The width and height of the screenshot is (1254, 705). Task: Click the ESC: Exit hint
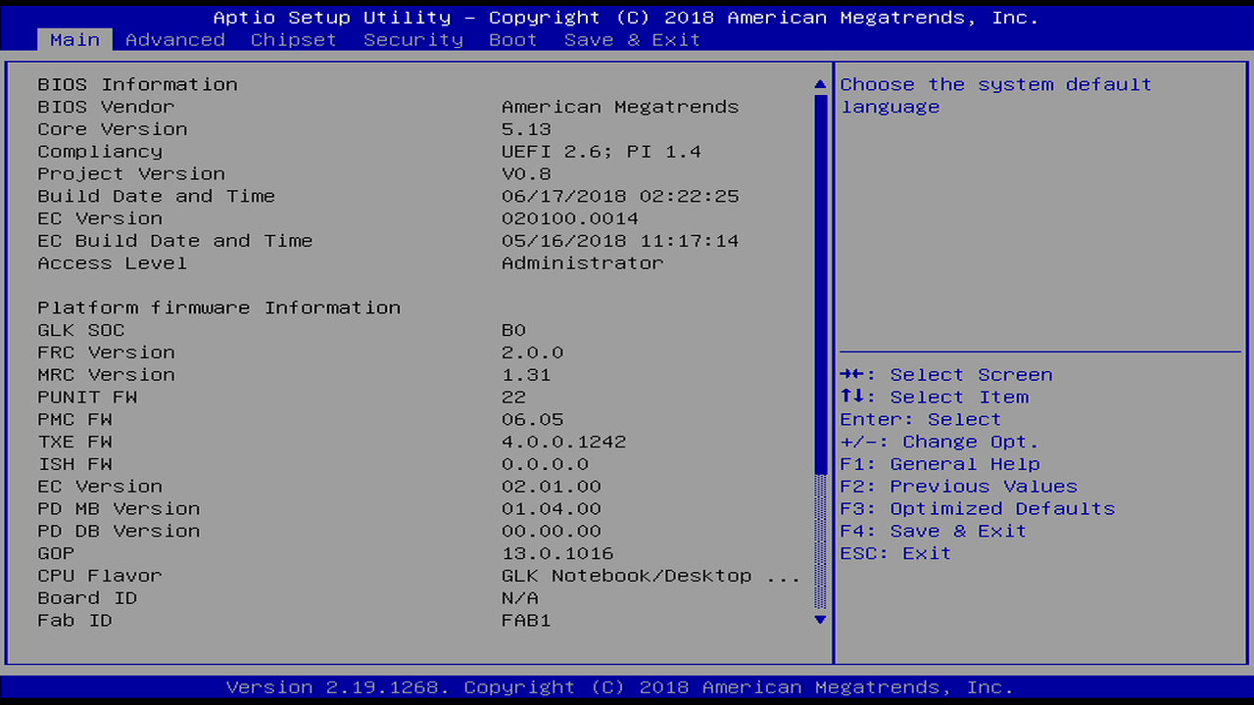click(895, 553)
